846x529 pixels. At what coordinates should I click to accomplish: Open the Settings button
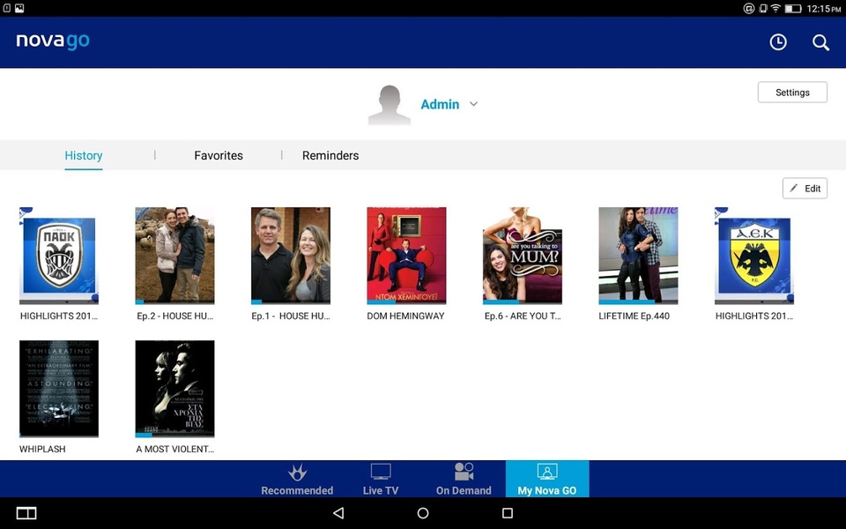[792, 93]
